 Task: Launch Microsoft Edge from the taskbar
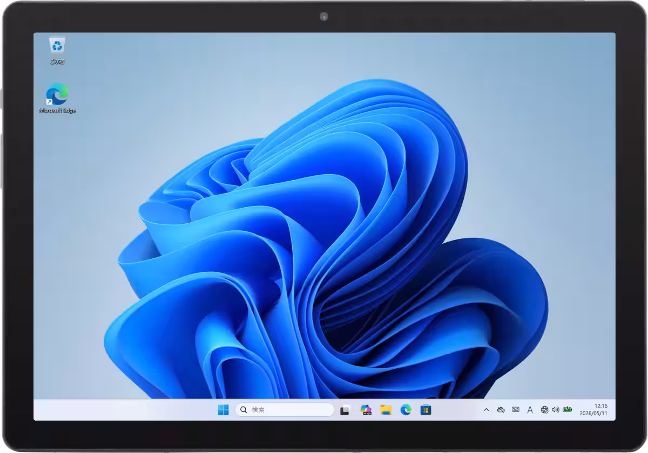pos(406,410)
